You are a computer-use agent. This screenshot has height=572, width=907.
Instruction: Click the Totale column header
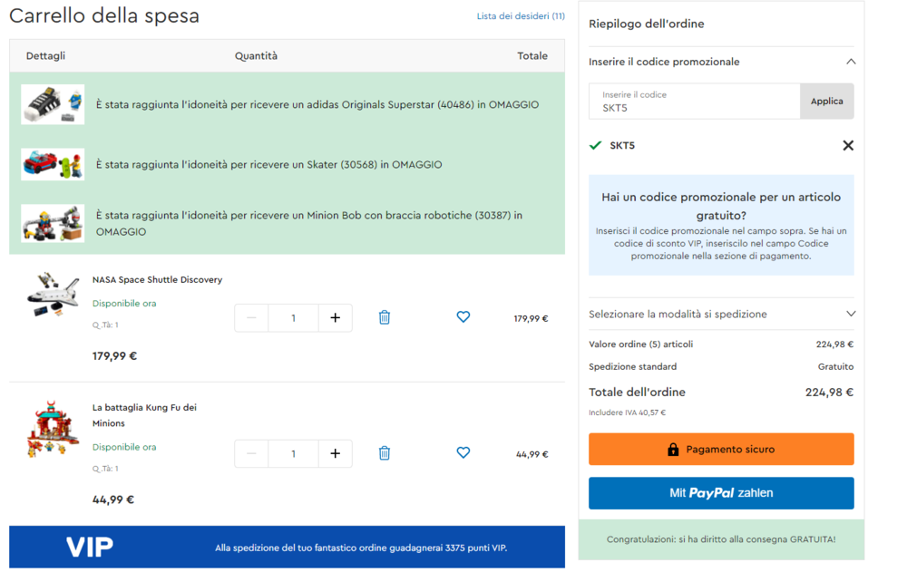click(532, 56)
